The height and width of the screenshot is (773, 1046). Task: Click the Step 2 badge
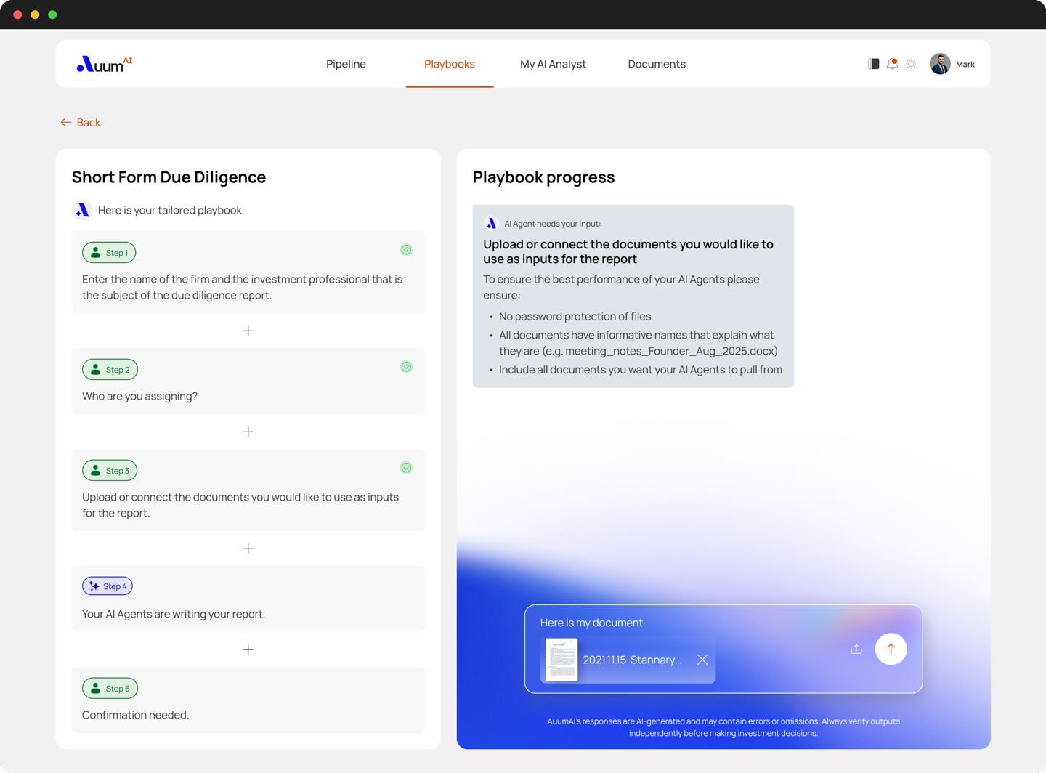[110, 370]
